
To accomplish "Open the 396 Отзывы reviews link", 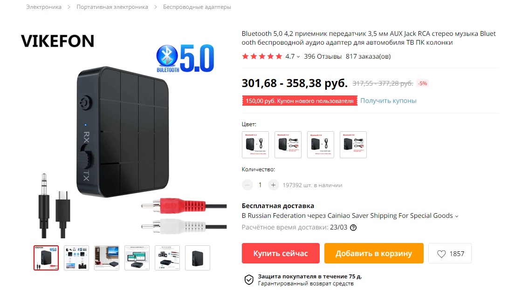I will pyautogui.click(x=323, y=56).
